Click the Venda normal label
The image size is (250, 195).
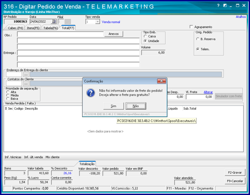(111, 22)
